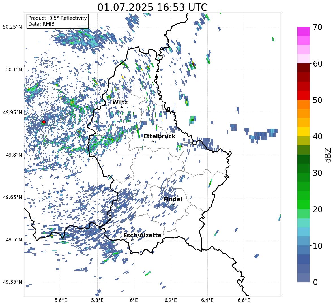Click the yellow 40-42 dBZ color band
Image resolution: width=335 pixels, height=306 pixels.
tap(304, 132)
